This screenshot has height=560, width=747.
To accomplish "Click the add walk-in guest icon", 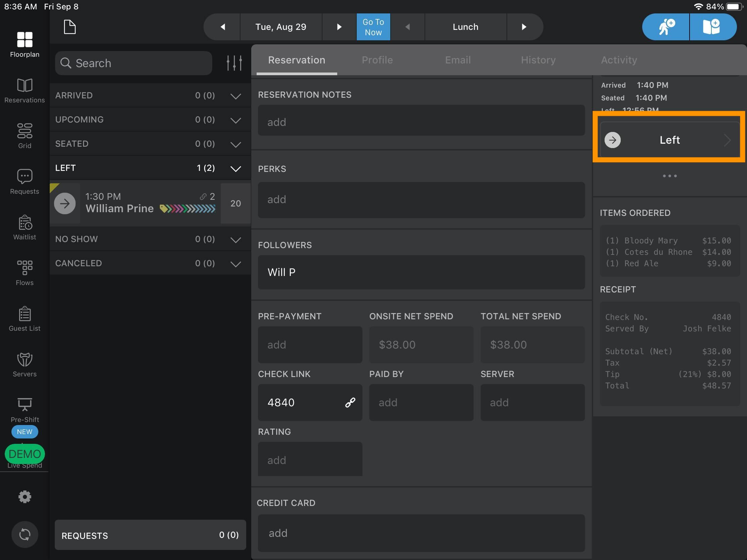I will pos(666,27).
